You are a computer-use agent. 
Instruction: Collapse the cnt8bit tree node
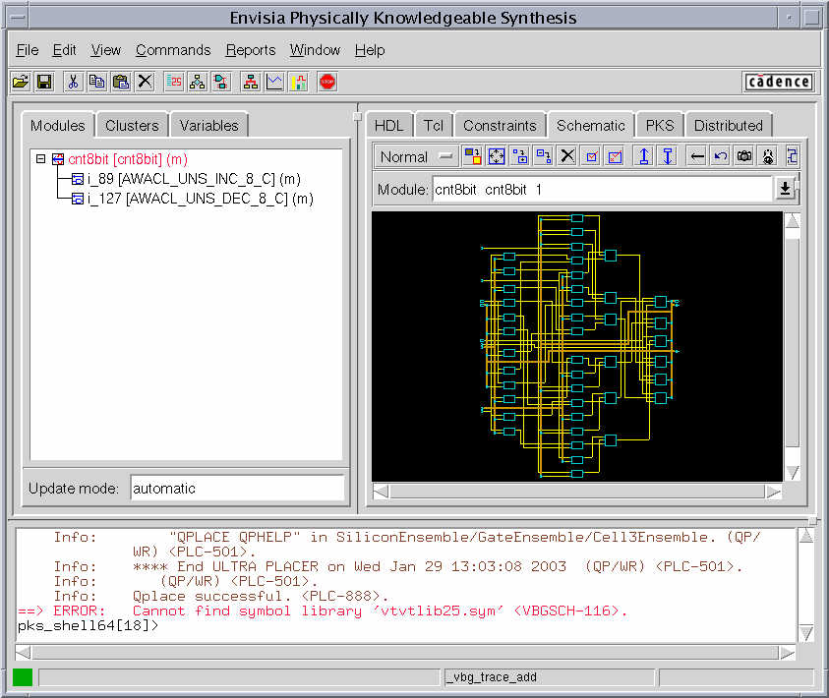point(40,158)
